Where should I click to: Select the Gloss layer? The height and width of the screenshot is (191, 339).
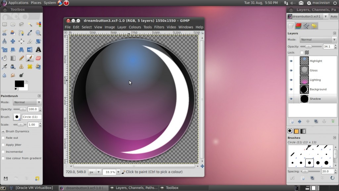pos(314,70)
